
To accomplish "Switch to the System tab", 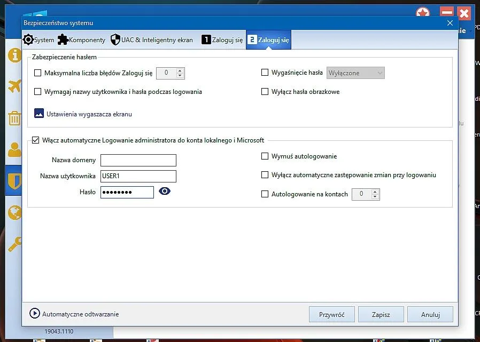I will click(x=38, y=39).
